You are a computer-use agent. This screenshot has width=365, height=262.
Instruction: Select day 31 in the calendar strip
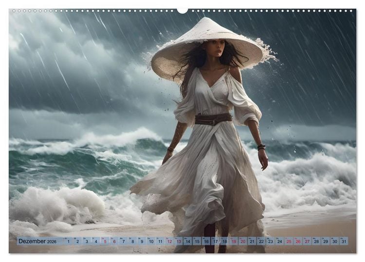[344, 241]
